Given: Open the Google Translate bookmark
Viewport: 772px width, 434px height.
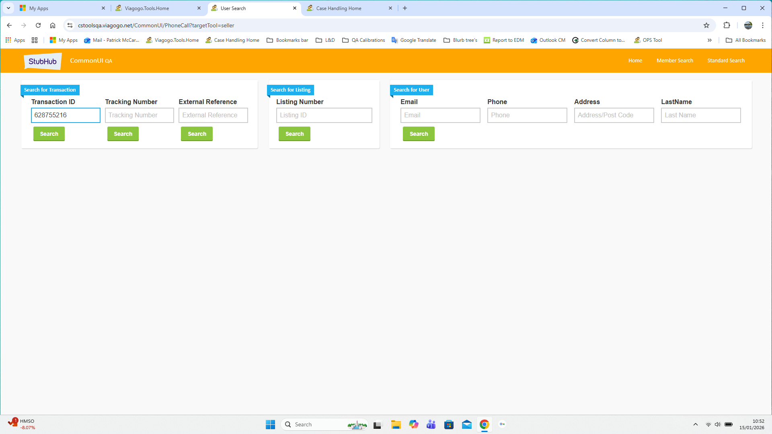Looking at the screenshot, I should (x=414, y=40).
